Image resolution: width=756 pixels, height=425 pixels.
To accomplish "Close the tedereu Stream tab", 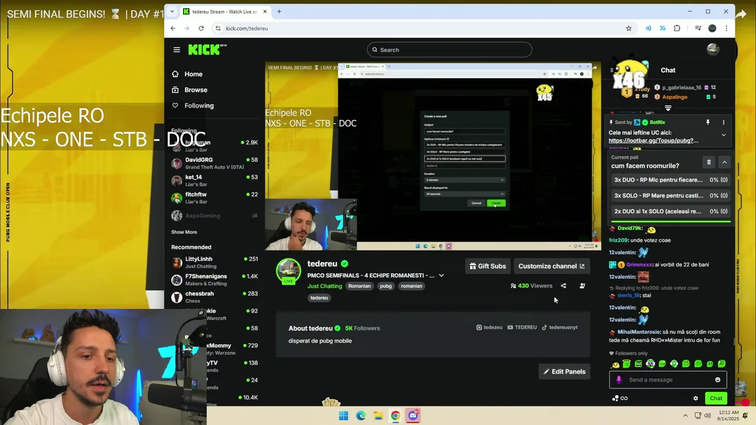I will [x=265, y=11].
